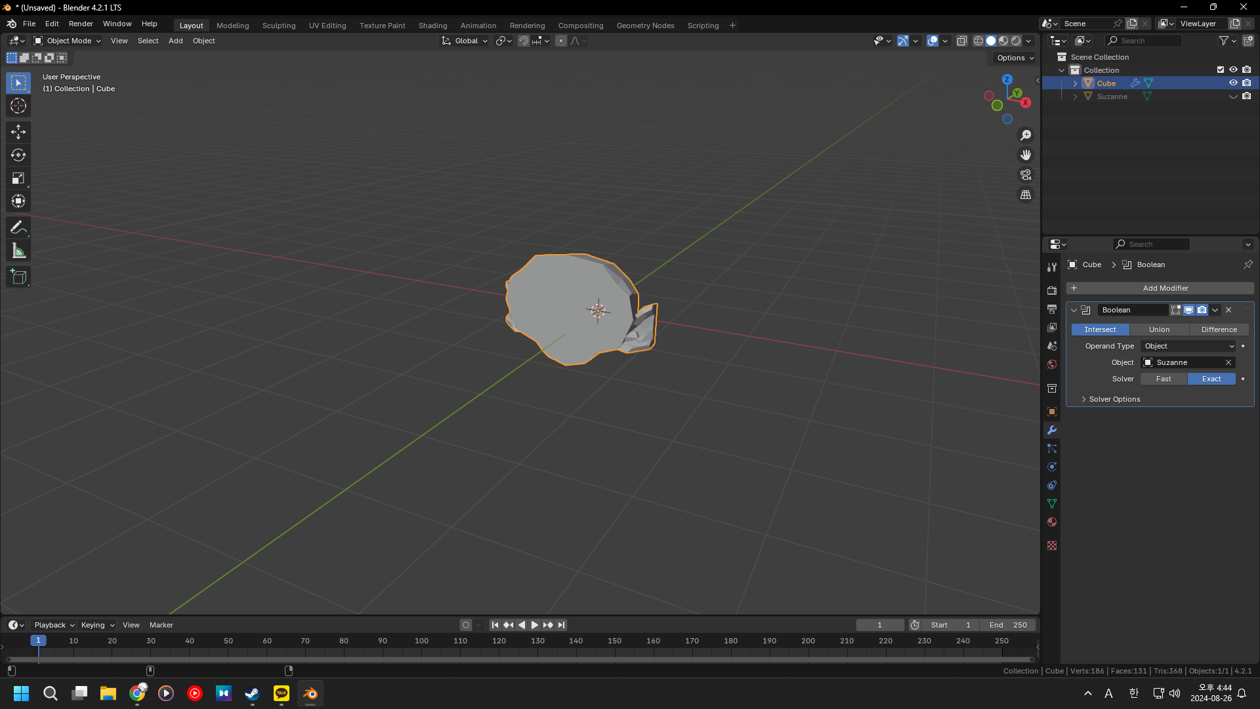
Task: Toggle Boolean modifier render visibility
Action: 1202,310
